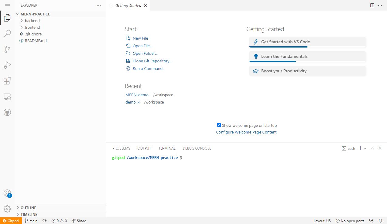
Task: Expand the OUTLINE section
Action: coord(60,208)
